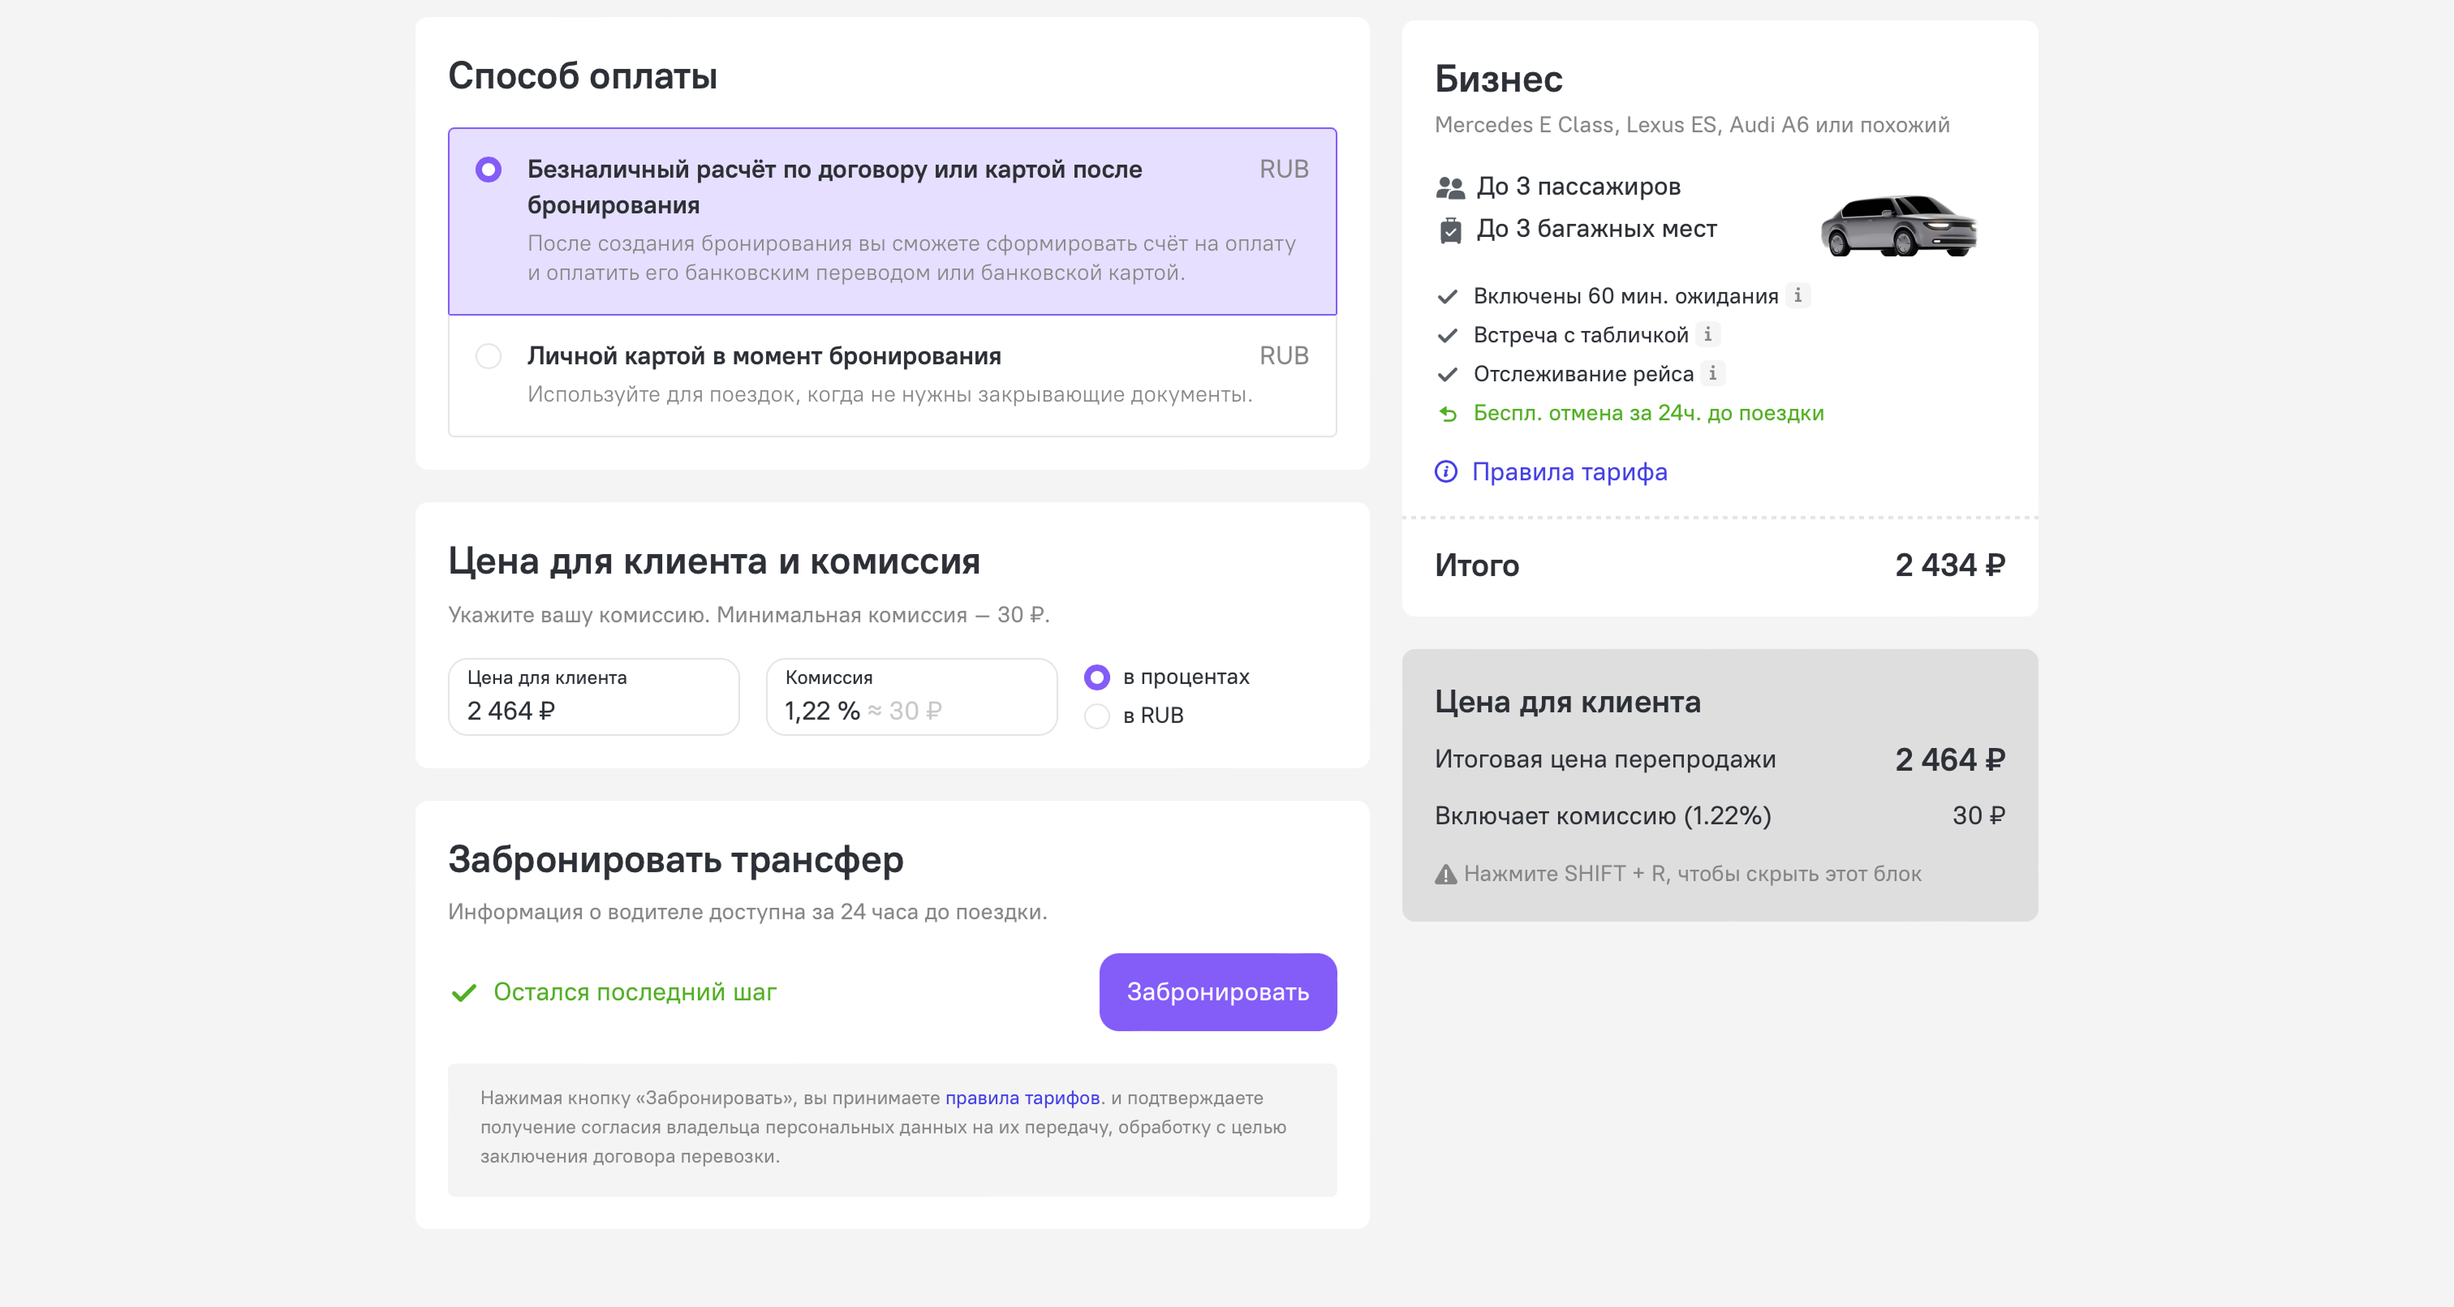Click checkmark icon for 'Встреча с табличкой'
This screenshot has width=2454, height=1307.
(x=1447, y=335)
